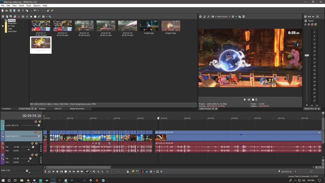Image resolution: width=325 pixels, height=183 pixels.
Task: Open the Best (Auto) preview quality dropdown
Action: click(229, 17)
